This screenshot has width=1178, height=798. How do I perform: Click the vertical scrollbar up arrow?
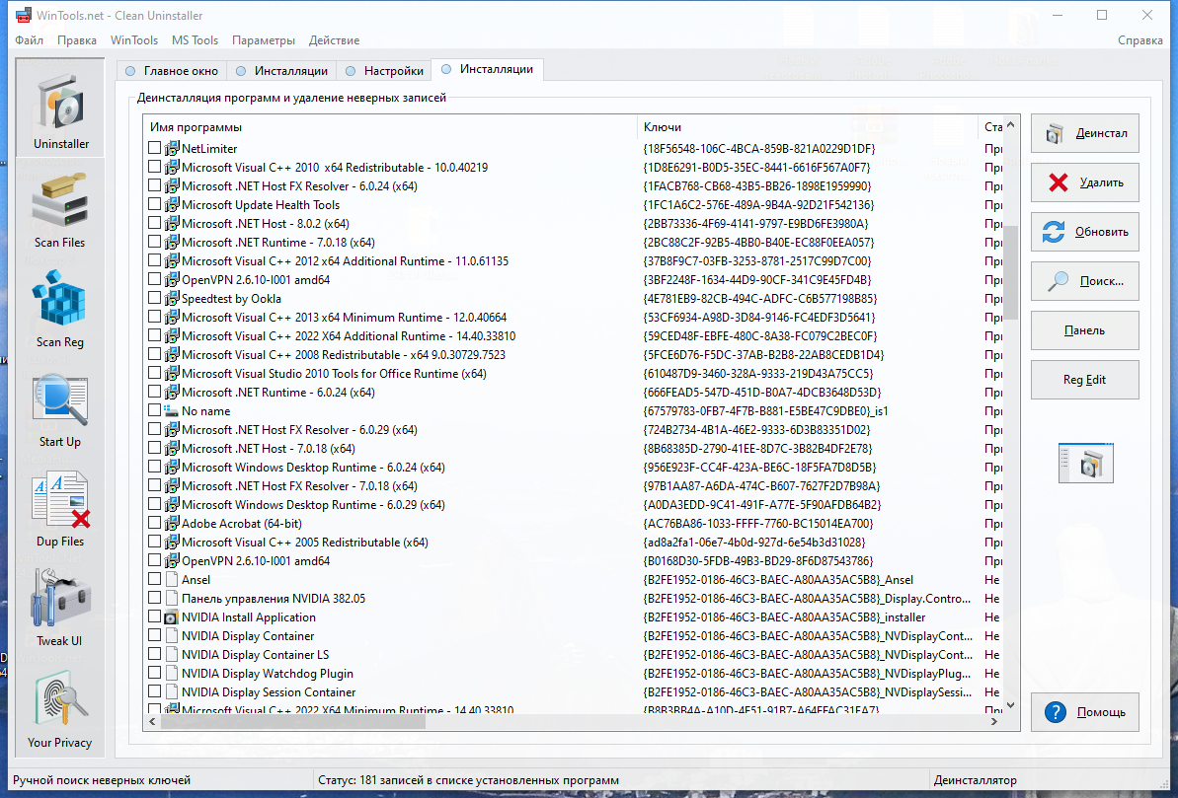(1010, 124)
